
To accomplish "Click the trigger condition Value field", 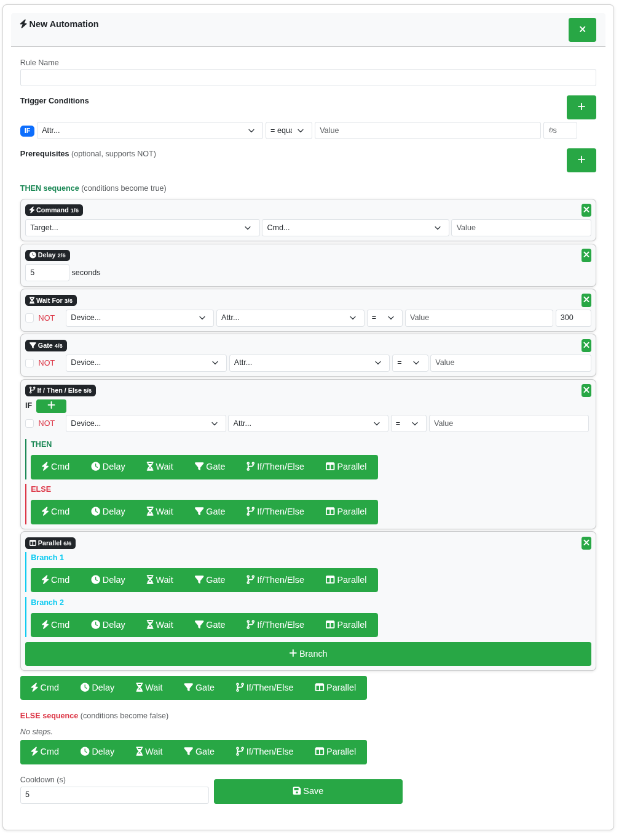I will [x=428, y=130].
